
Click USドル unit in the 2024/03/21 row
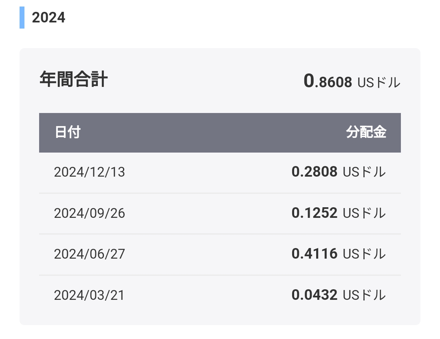[364, 295]
